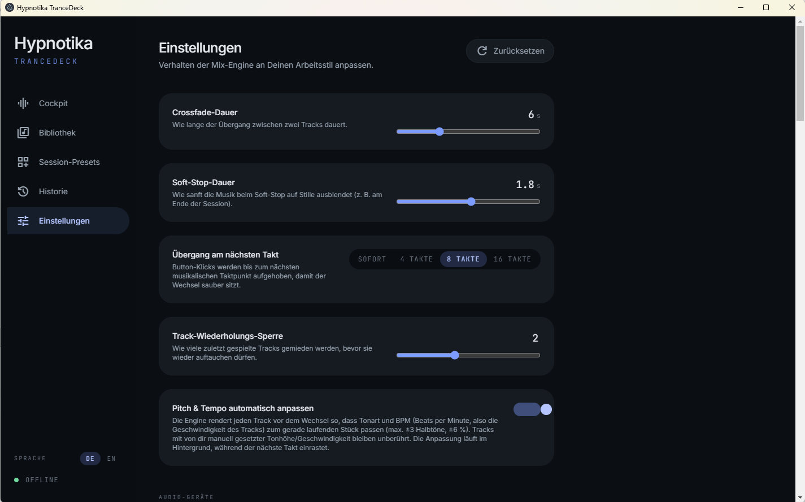Click the Cockpit waveform icon

(23, 103)
